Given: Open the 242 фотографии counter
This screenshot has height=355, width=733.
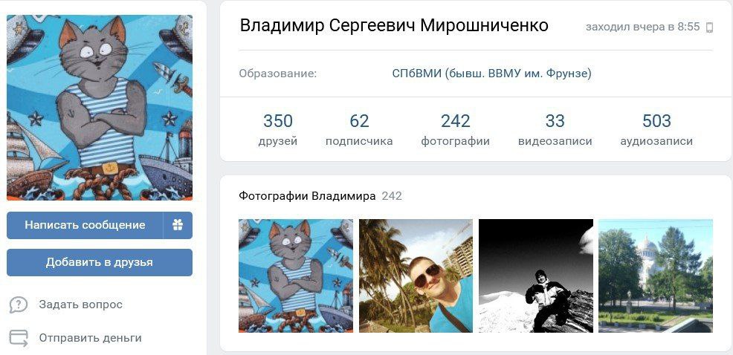Looking at the screenshot, I should tap(455, 129).
